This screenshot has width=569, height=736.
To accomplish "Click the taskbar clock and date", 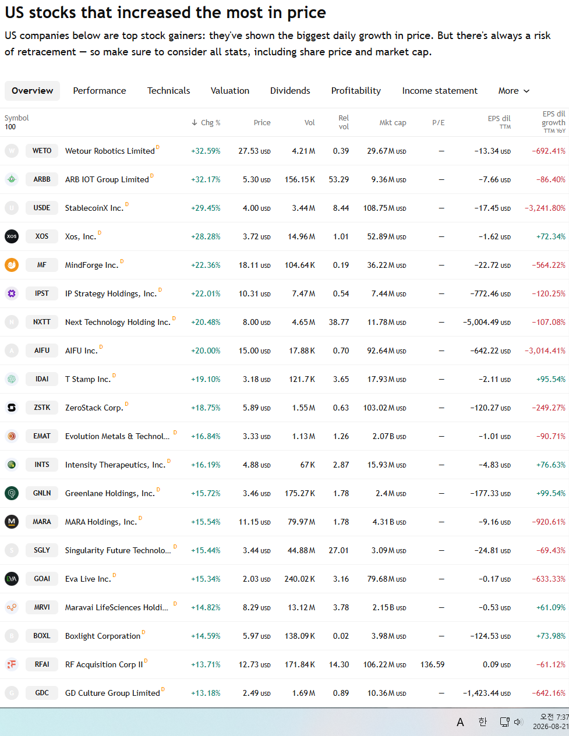I will coord(551,722).
